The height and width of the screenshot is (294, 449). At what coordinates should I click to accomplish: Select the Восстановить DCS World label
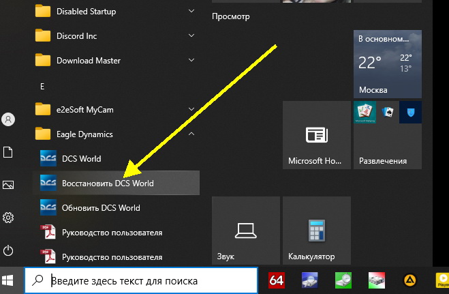[108, 183]
